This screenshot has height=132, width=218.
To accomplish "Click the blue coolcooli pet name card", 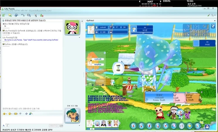I will 159,97.
